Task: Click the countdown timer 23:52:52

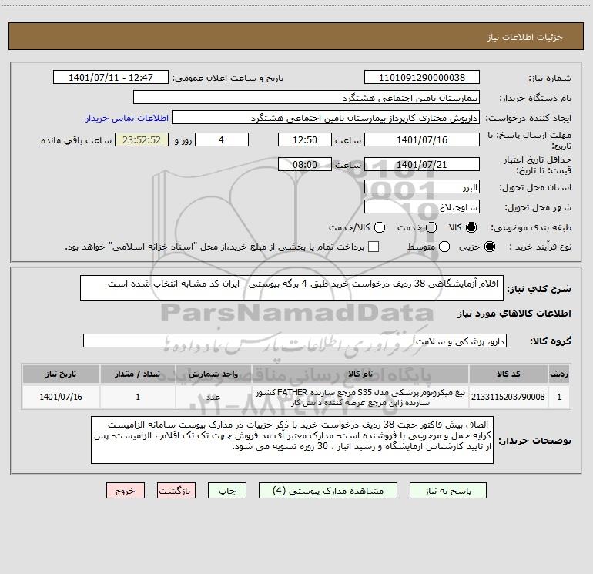Action: 142,139
